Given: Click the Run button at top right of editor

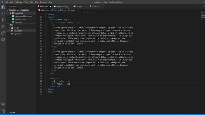Looking at the screenshot, I should 204,6.
